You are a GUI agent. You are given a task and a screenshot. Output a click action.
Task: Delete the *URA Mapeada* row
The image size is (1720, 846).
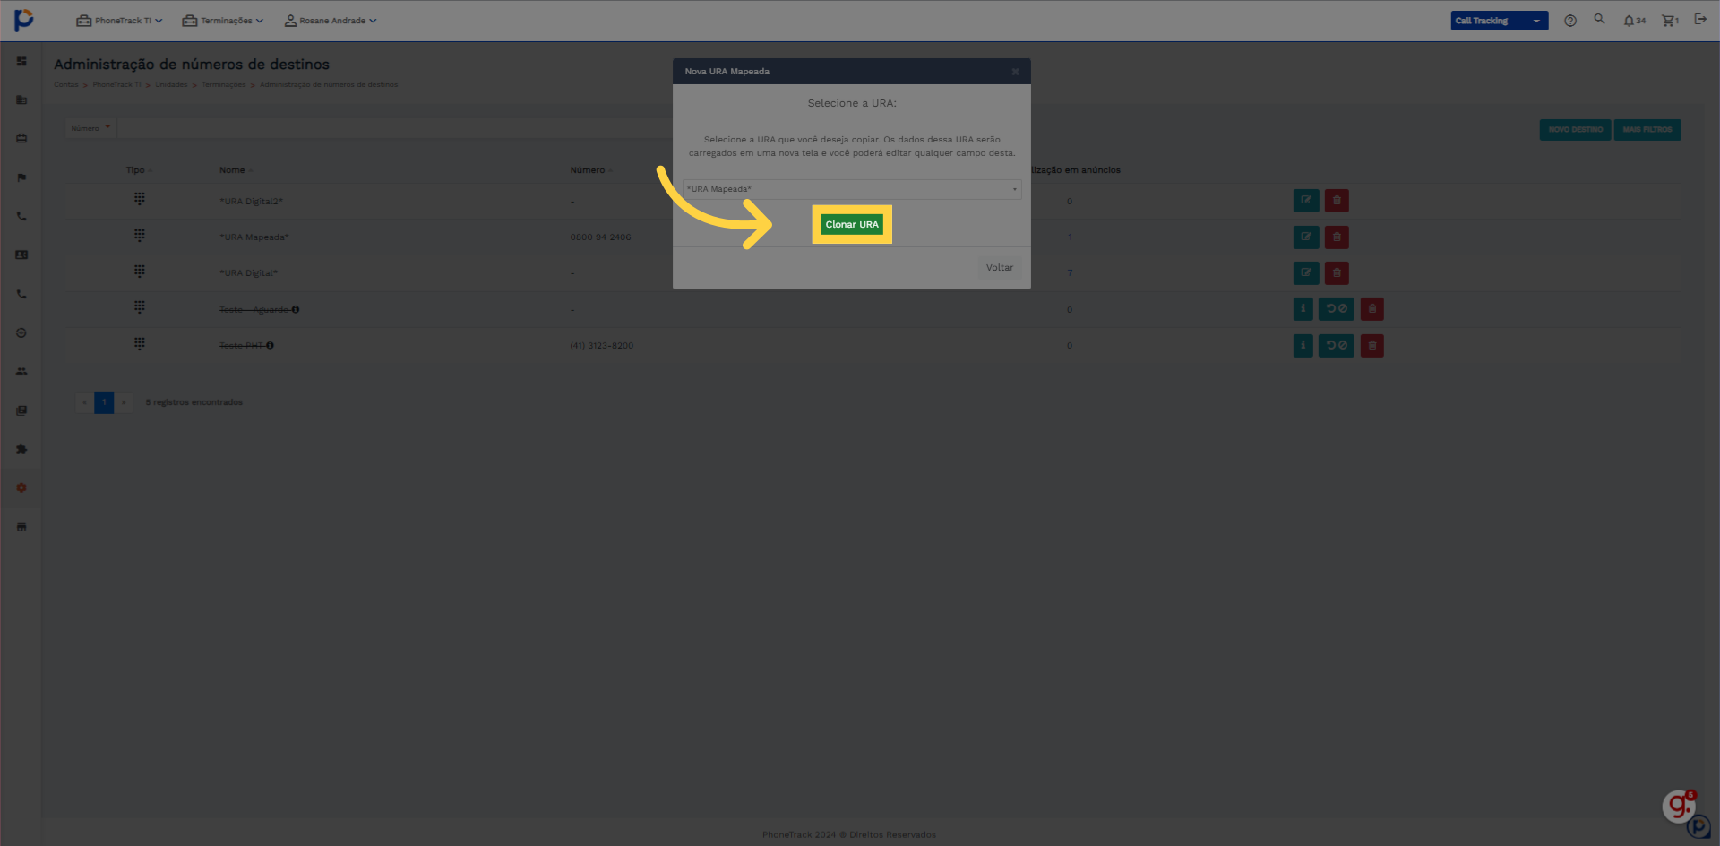[1337, 237]
